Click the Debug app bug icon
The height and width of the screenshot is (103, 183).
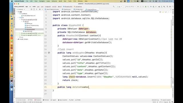pos(146,7)
